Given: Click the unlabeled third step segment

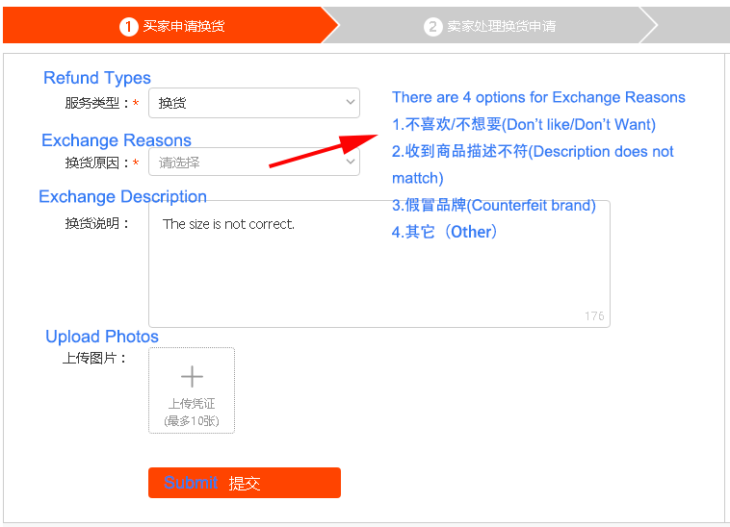Looking at the screenshot, I should 689,26.
